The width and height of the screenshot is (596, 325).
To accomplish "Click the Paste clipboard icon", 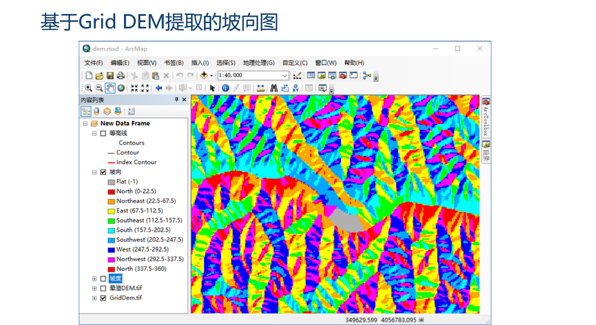I will click(155, 75).
